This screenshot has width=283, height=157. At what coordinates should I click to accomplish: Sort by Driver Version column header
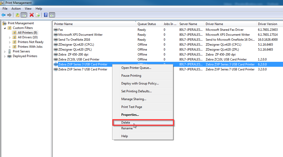coord(270,24)
